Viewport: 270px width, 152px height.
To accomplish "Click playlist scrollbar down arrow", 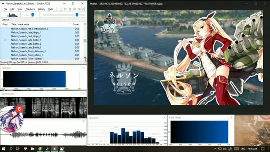I will [85, 58].
